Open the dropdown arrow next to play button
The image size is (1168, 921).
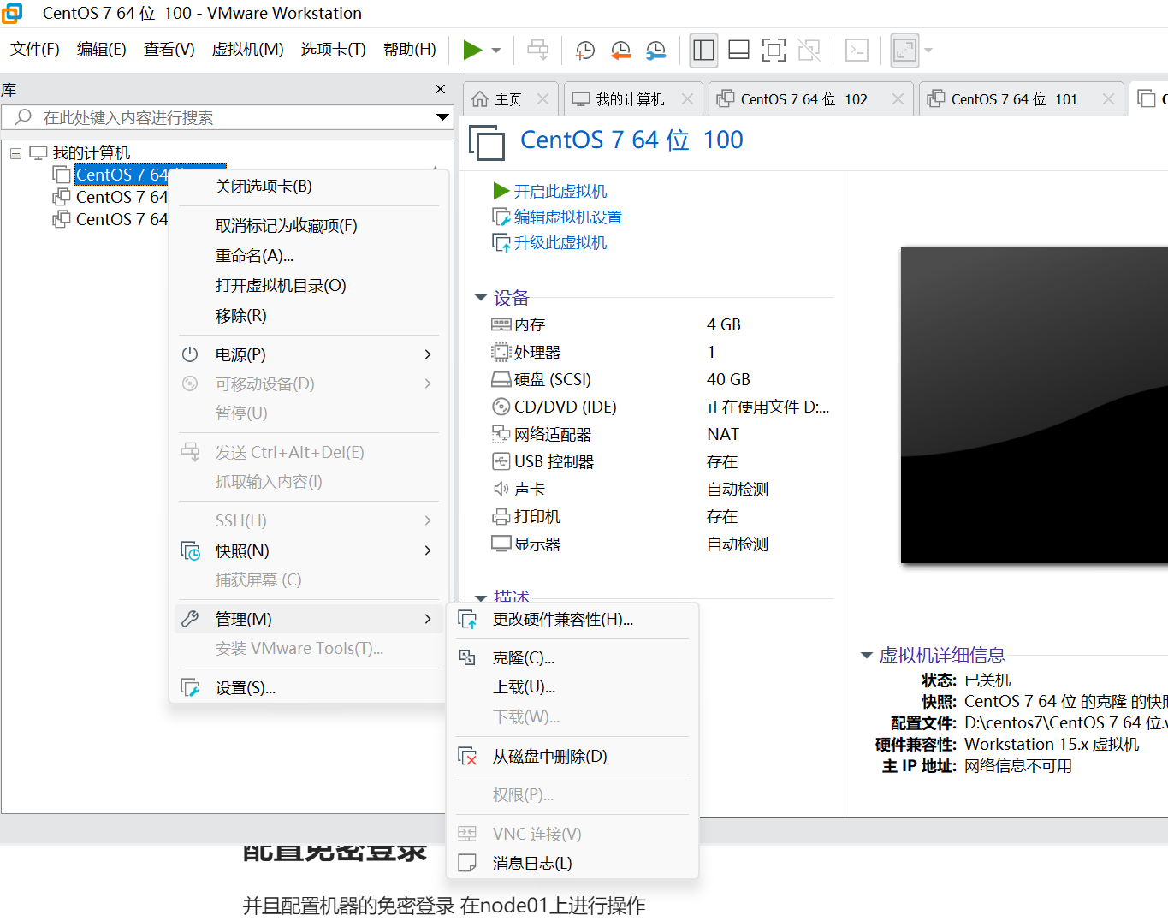coord(496,51)
